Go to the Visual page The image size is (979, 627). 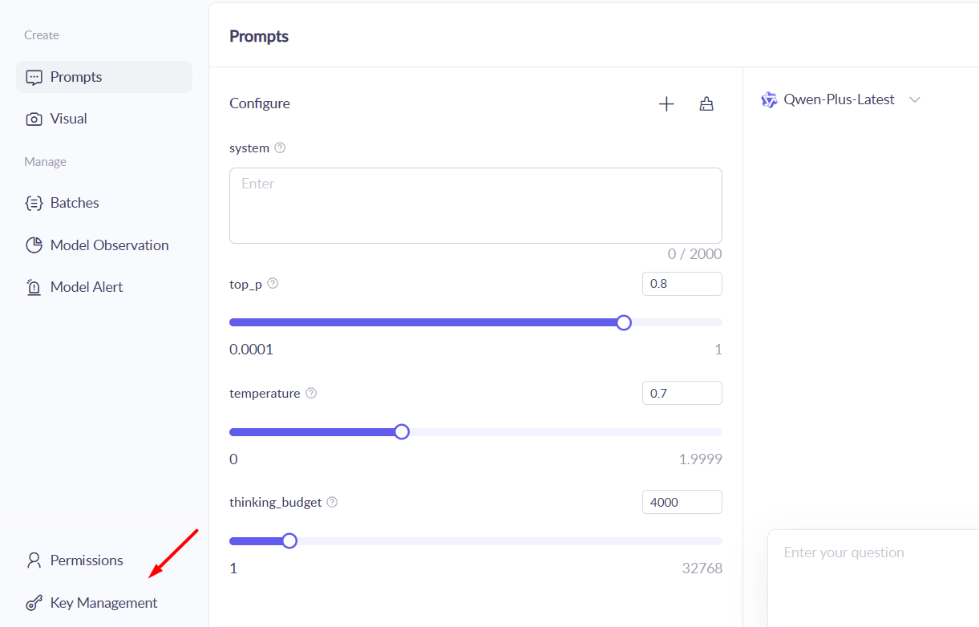point(68,119)
